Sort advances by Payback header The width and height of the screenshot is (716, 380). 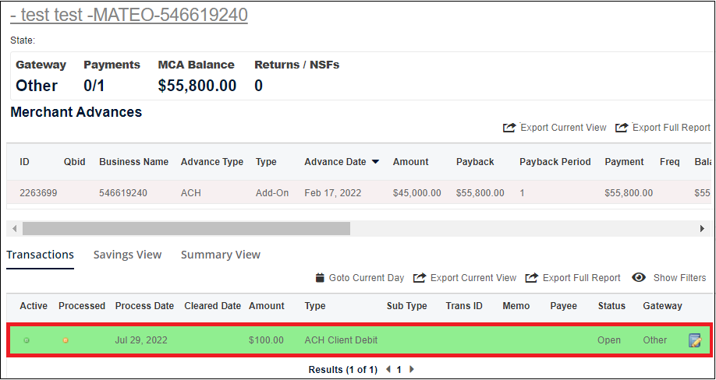point(475,162)
